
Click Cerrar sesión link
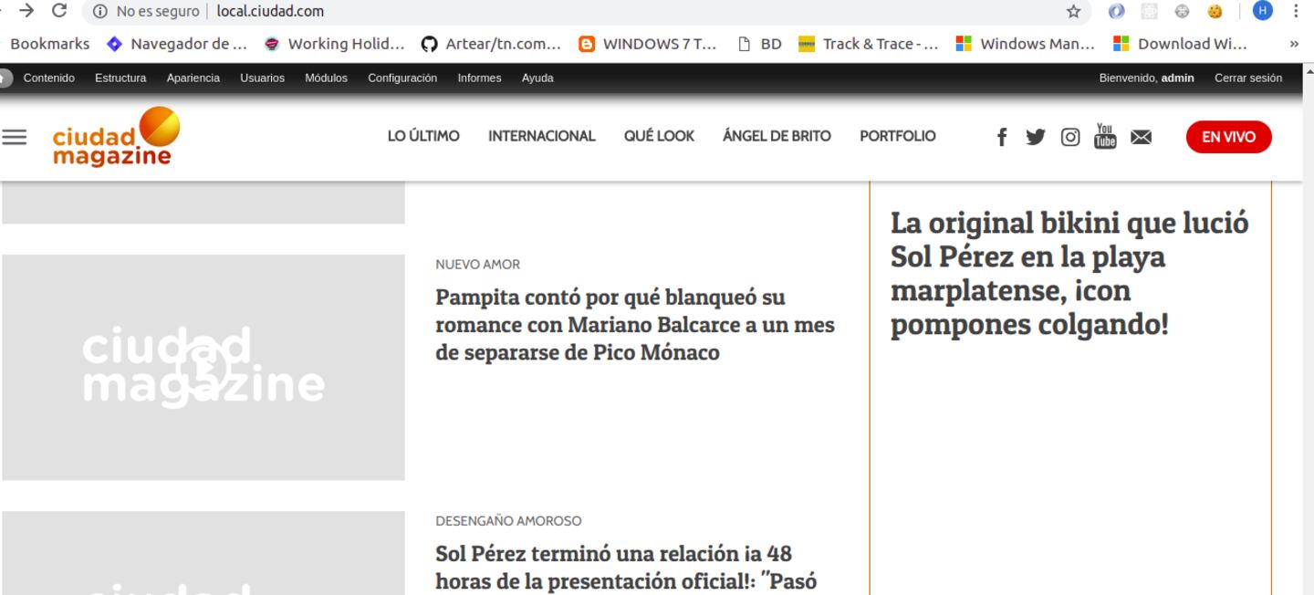pos(1247,78)
